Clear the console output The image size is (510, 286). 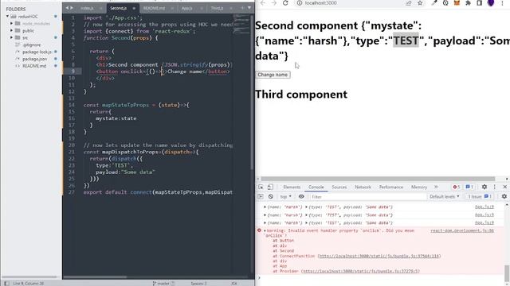271,196
